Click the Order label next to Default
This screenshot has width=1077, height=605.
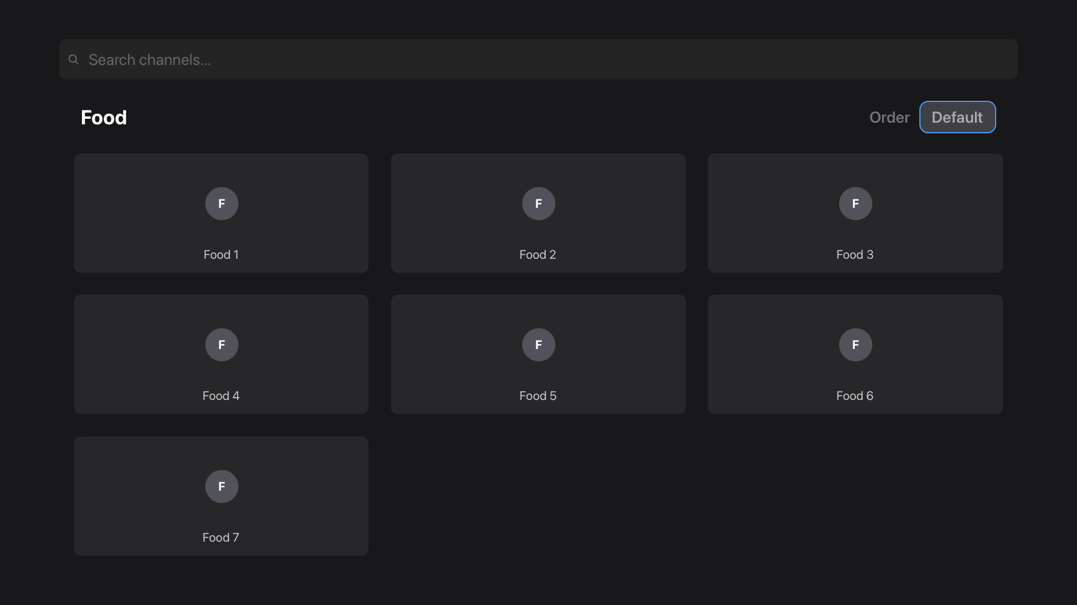click(x=889, y=117)
